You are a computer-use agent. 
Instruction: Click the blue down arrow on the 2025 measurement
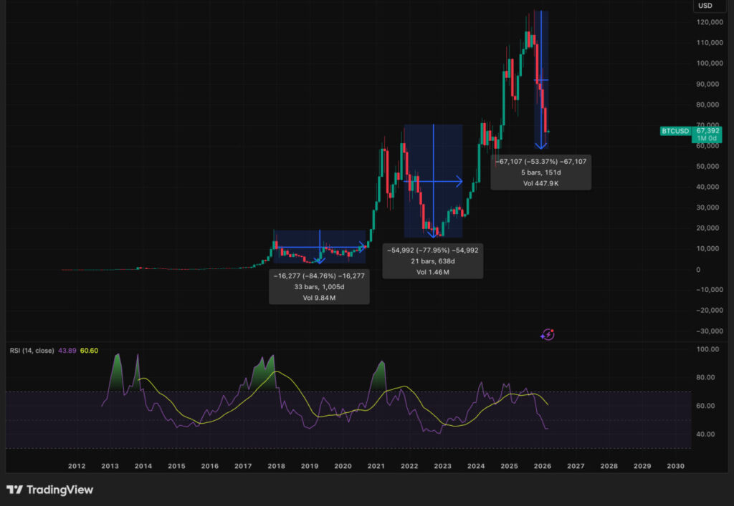(540, 144)
